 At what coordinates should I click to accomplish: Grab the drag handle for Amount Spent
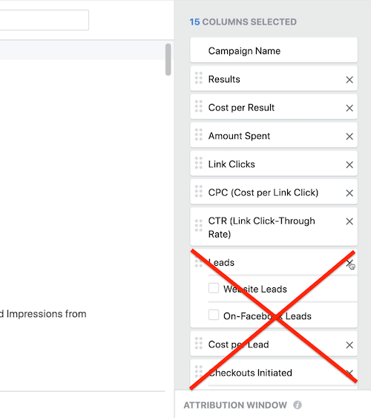199,134
